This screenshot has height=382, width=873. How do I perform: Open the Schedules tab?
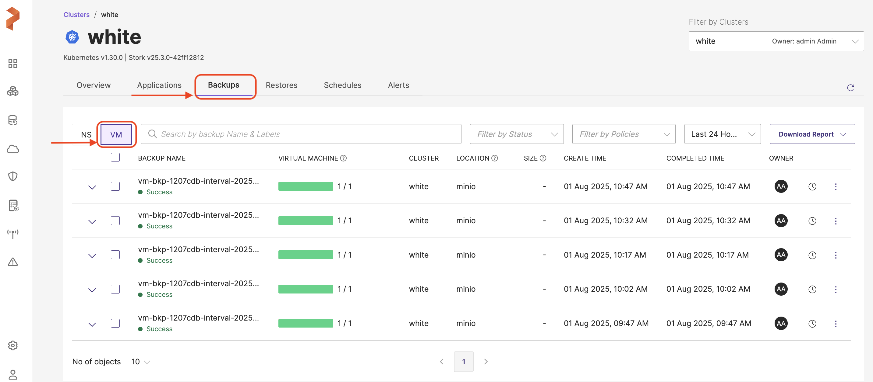pos(342,85)
